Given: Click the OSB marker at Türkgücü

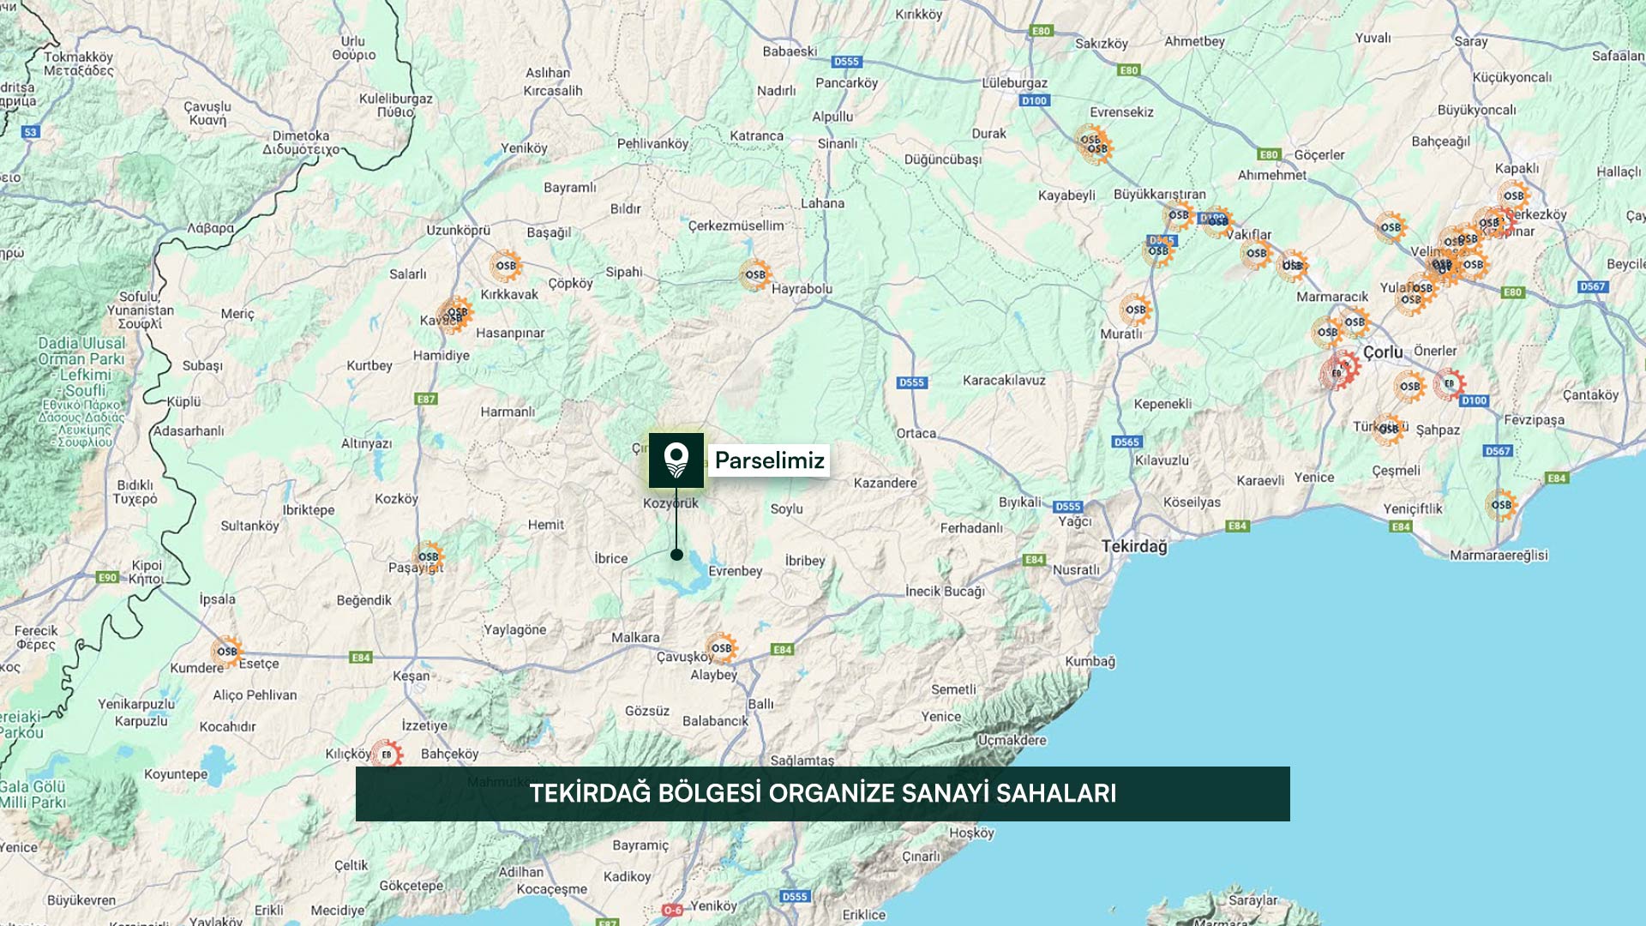Looking at the screenshot, I should pyautogui.click(x=1389, y=429).
